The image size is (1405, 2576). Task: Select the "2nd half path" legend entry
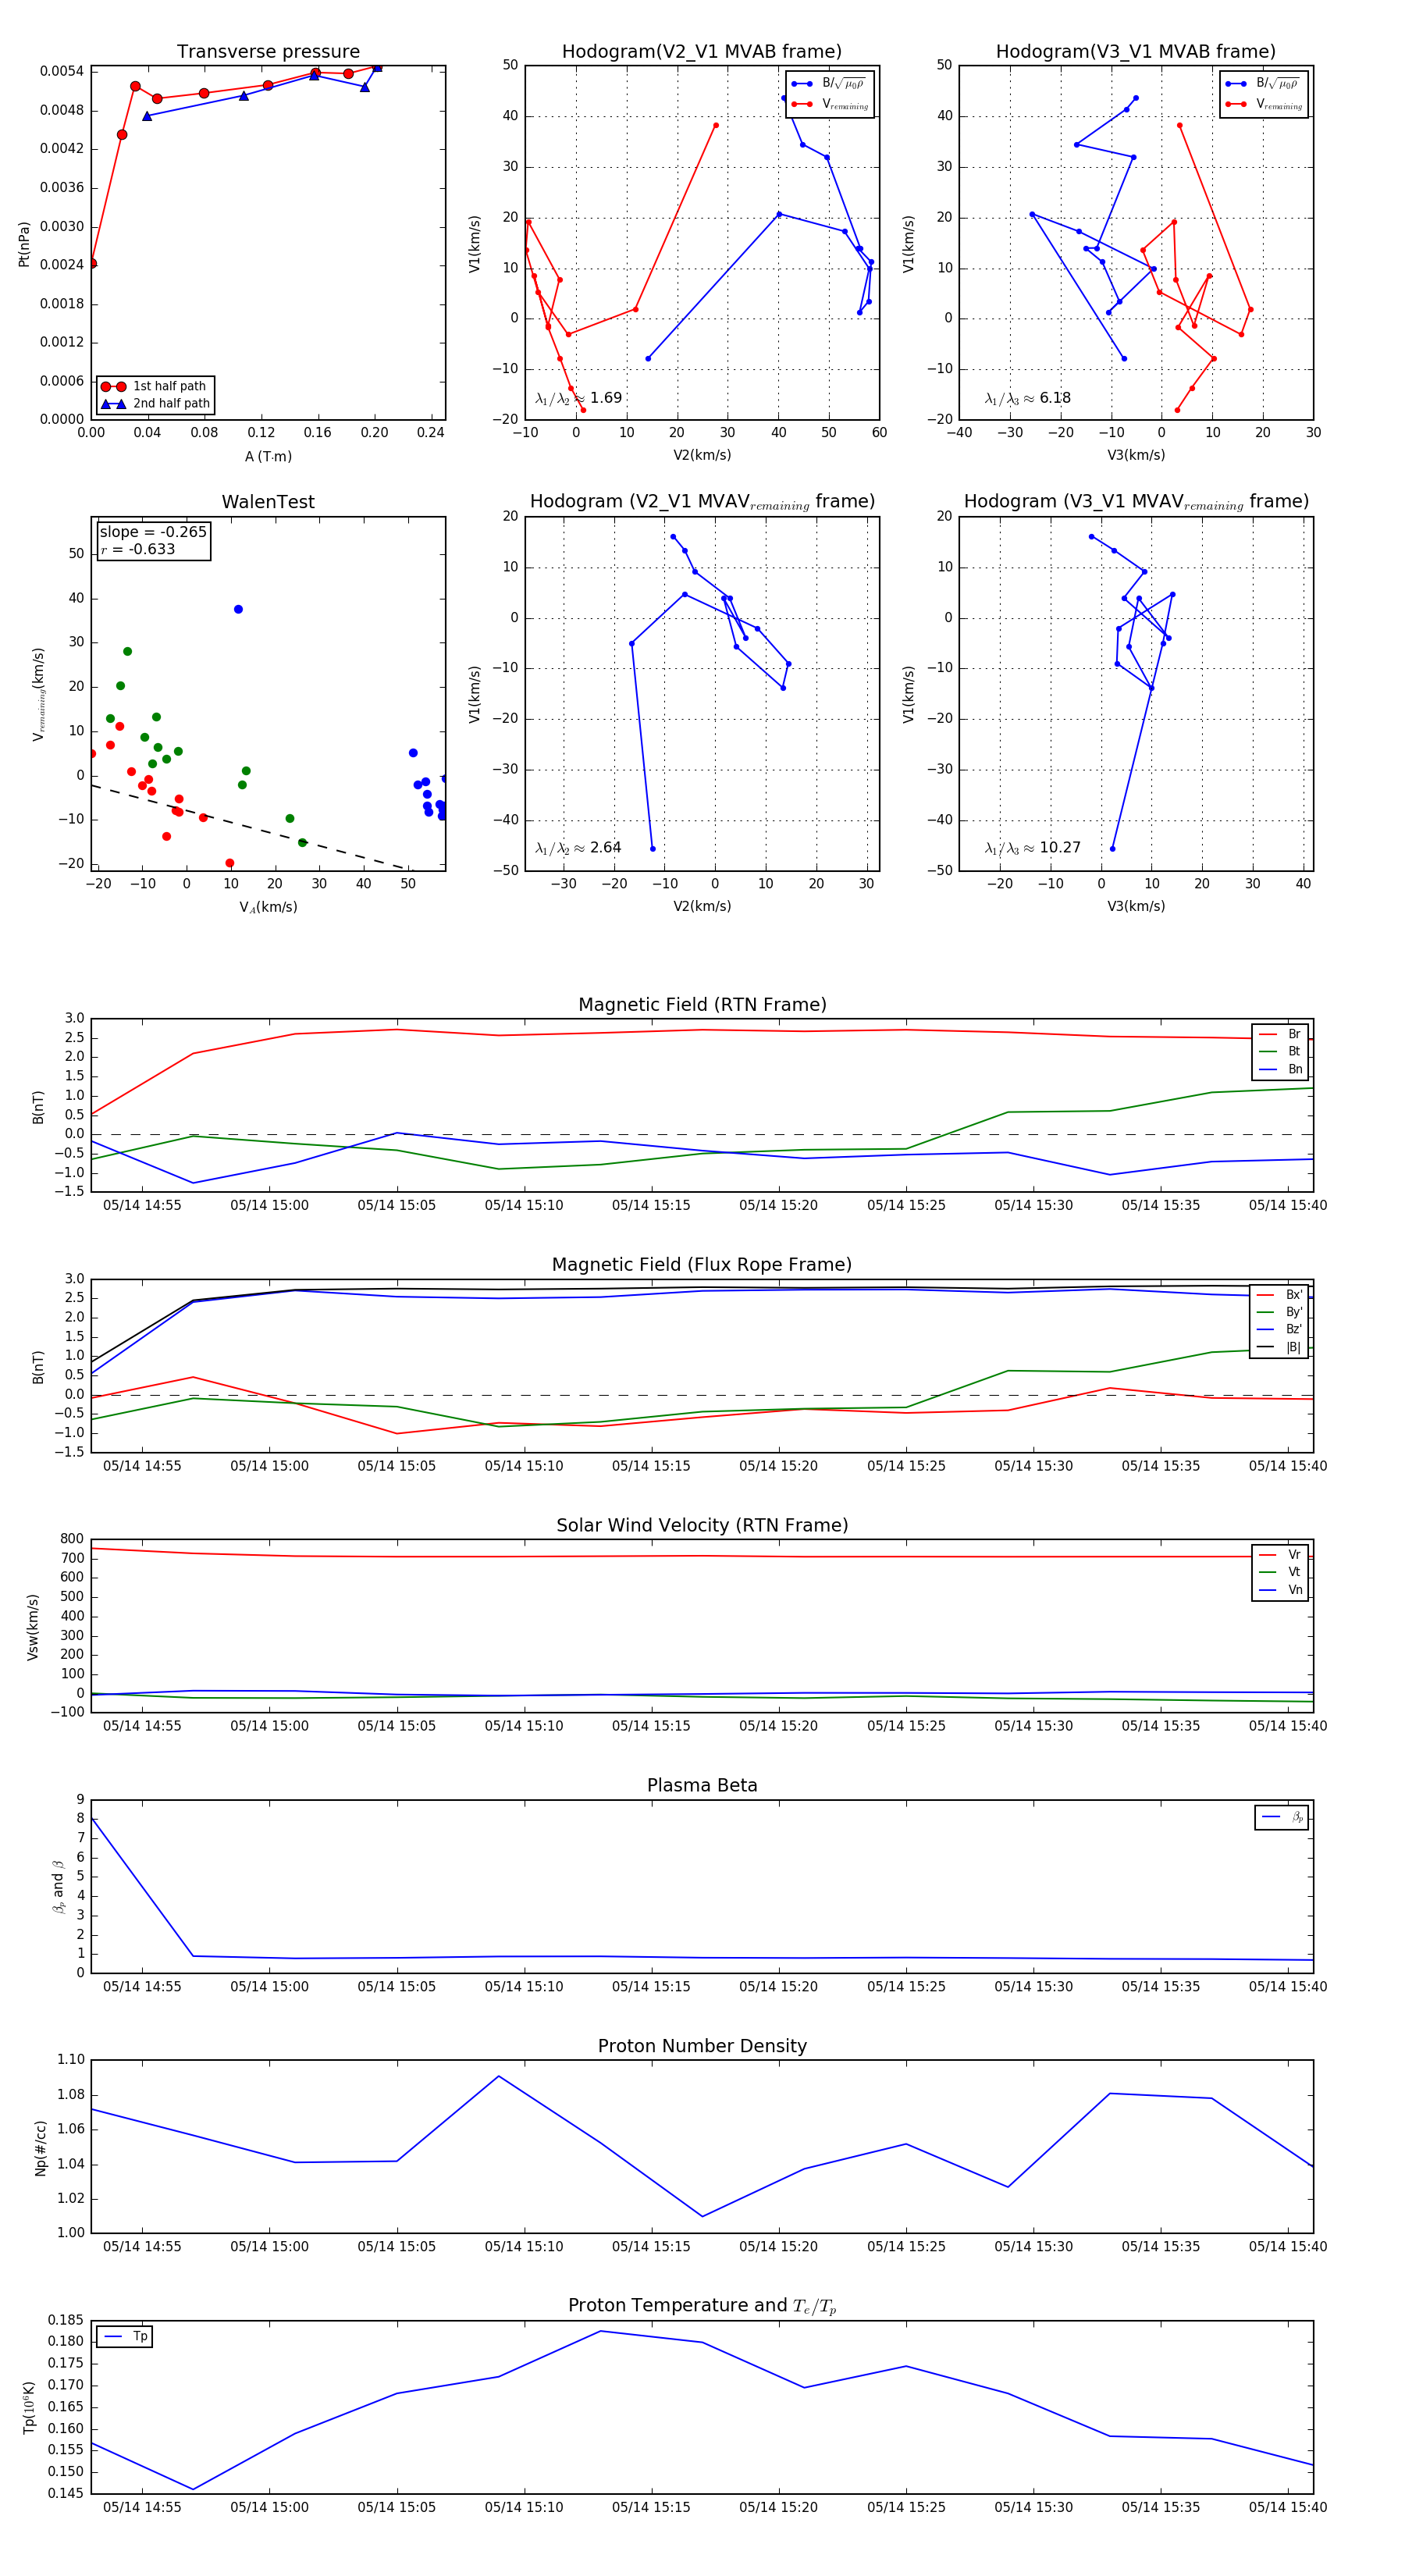coord(155,404)
